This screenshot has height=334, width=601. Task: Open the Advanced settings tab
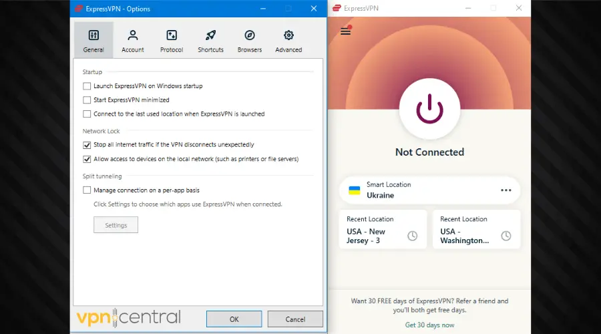click(288, 40)
